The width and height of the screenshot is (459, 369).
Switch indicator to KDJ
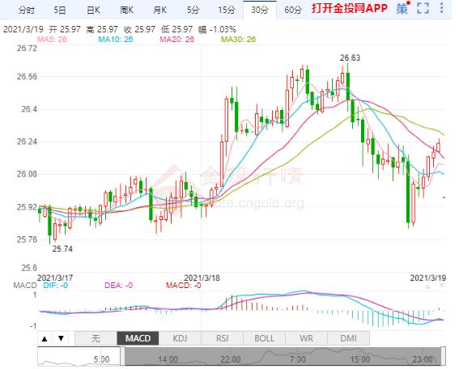pos(180,338)
